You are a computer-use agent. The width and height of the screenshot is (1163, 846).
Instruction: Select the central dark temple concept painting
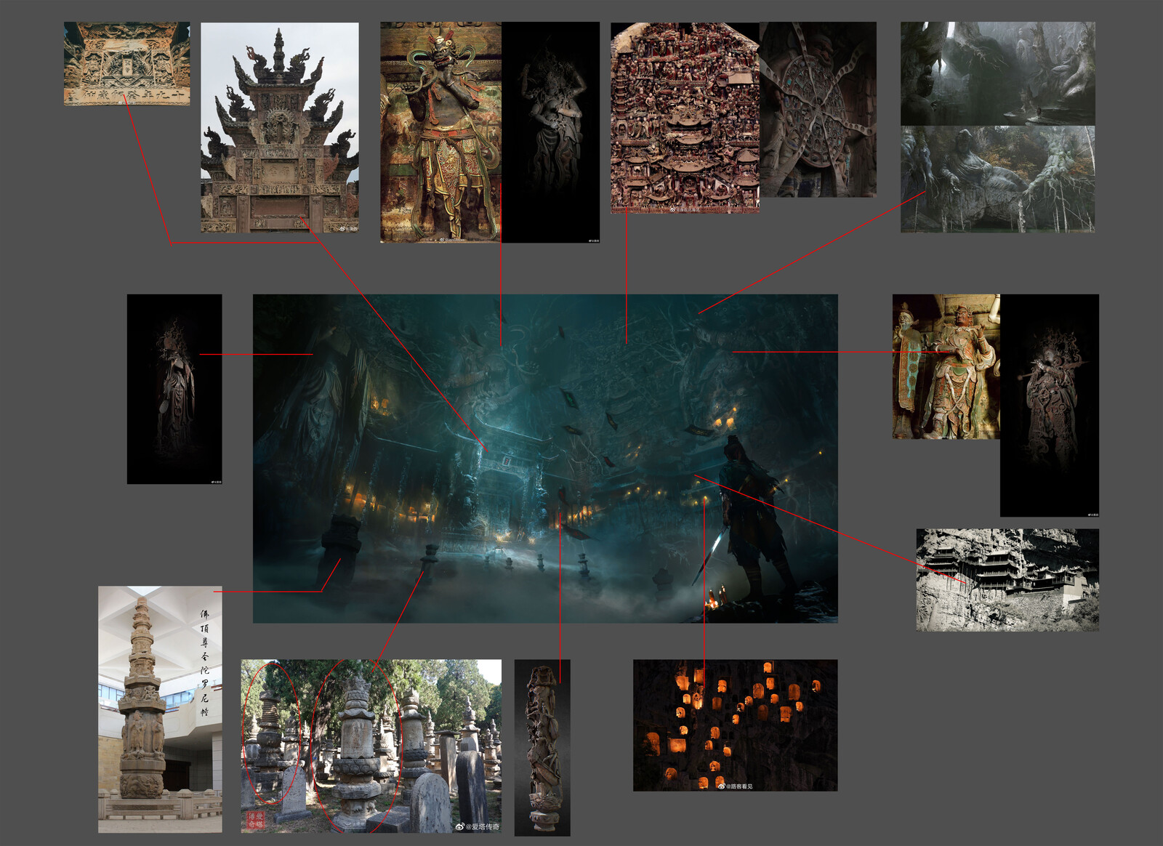[545, 459]
